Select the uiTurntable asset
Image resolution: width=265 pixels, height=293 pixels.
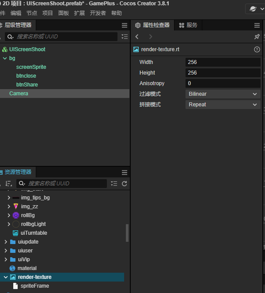point(34,233)
